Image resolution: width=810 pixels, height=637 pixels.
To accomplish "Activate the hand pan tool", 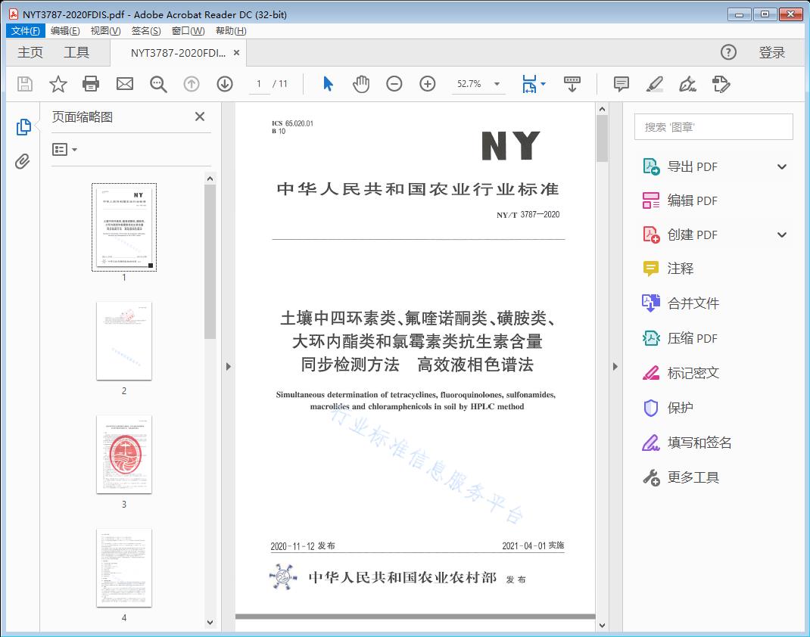I will [361, 84].
